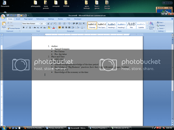
Task: Expand the Clipboard pane launcher
Action: (20, 31)
